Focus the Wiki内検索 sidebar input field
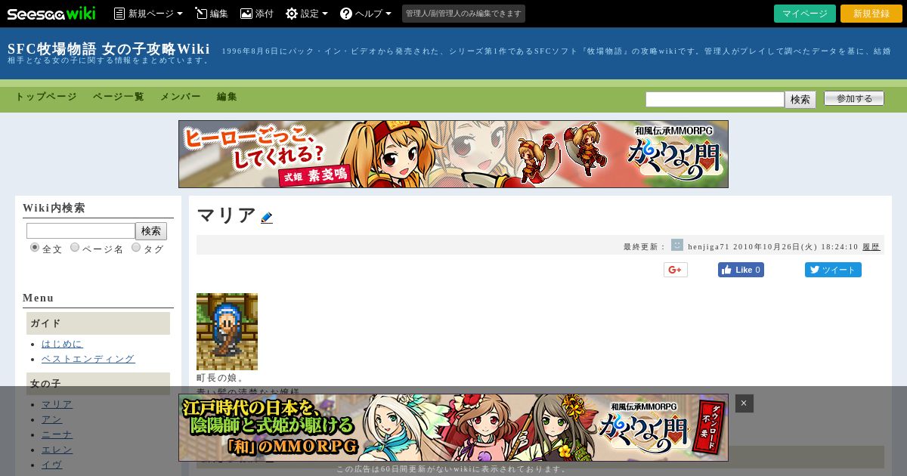Screen dimensions: 907x476 (x=81, y=231)
